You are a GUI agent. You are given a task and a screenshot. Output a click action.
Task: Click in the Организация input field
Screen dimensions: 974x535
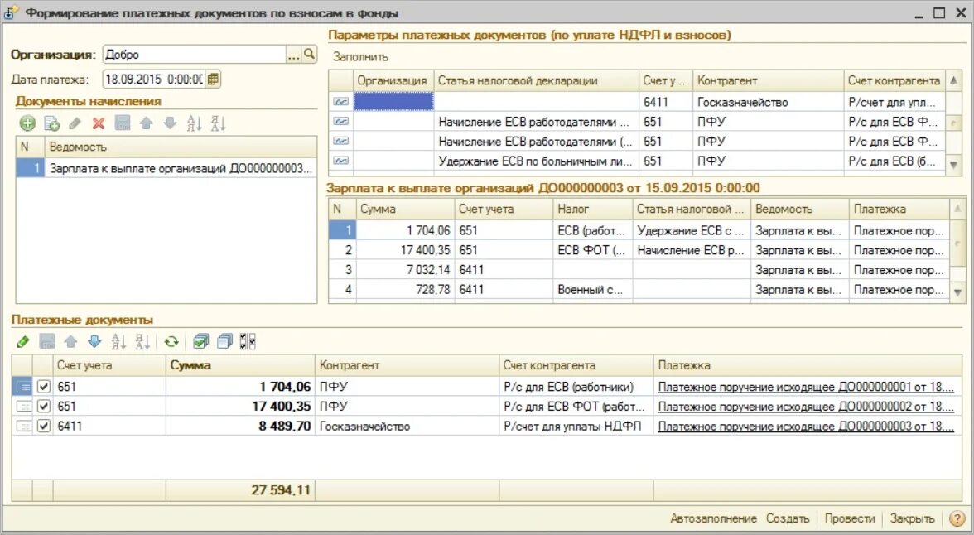click(195, 55)
